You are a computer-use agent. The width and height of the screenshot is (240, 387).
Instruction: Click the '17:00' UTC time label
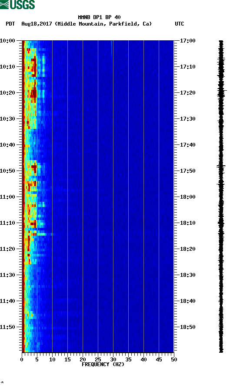187,40
